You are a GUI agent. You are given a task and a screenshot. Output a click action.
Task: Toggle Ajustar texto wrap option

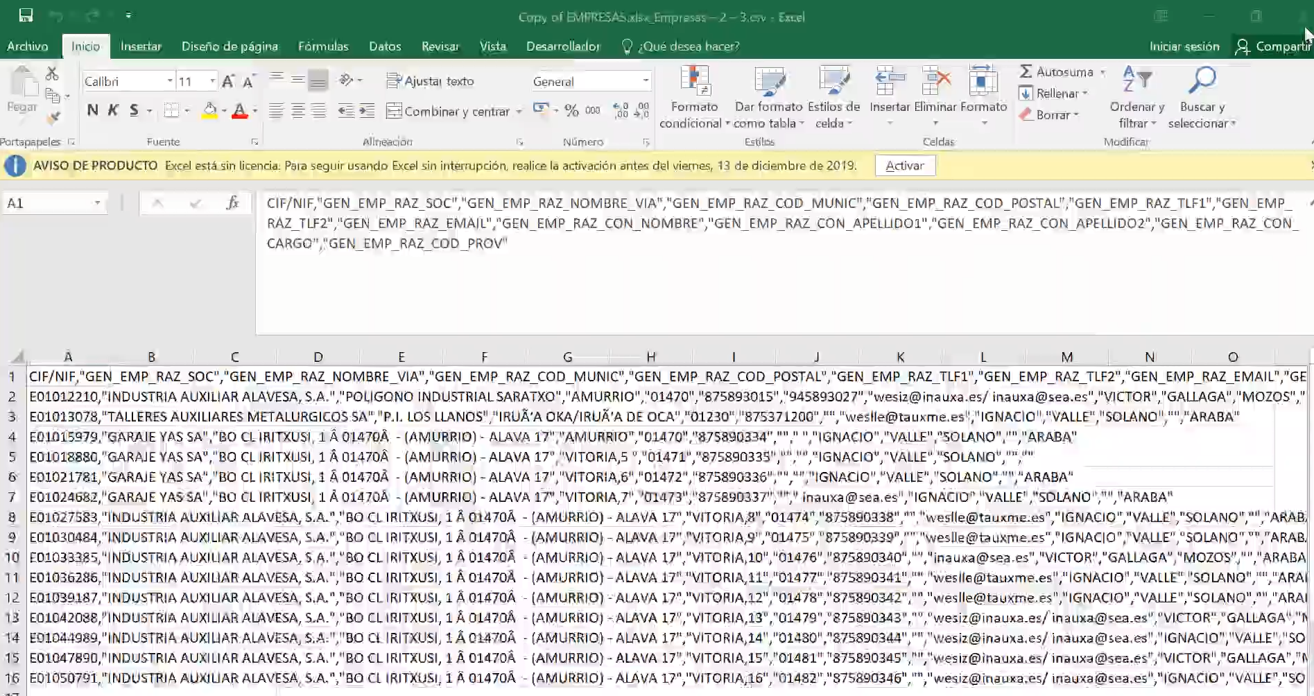[x=430, y=81]
